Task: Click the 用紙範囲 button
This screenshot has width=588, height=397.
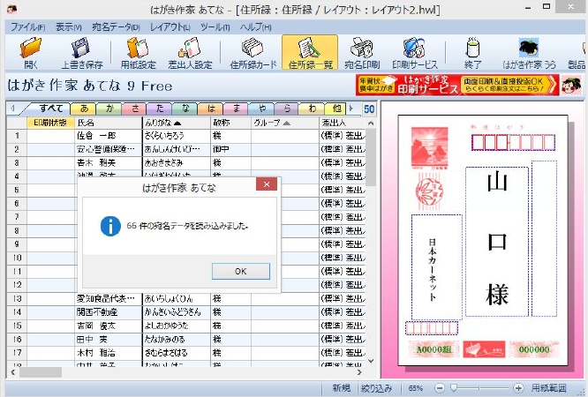Action: (548, 388)
